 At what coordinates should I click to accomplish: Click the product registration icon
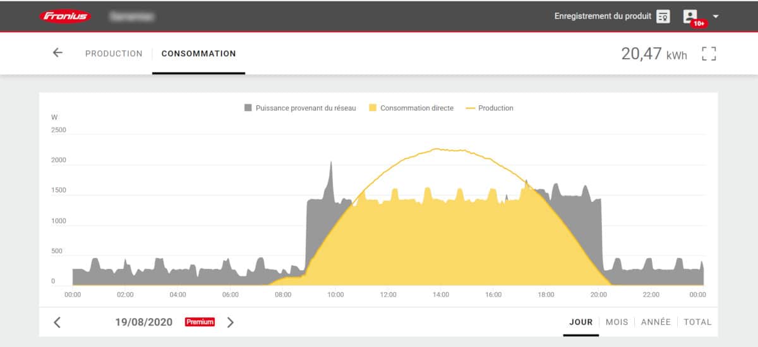click(x=663, y=16)
